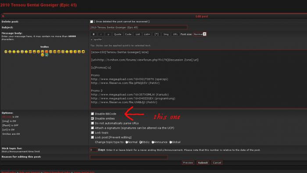Screen dimensions: 307x173
Task: Insert a [*] list item tag
Action: coord(157,34)
